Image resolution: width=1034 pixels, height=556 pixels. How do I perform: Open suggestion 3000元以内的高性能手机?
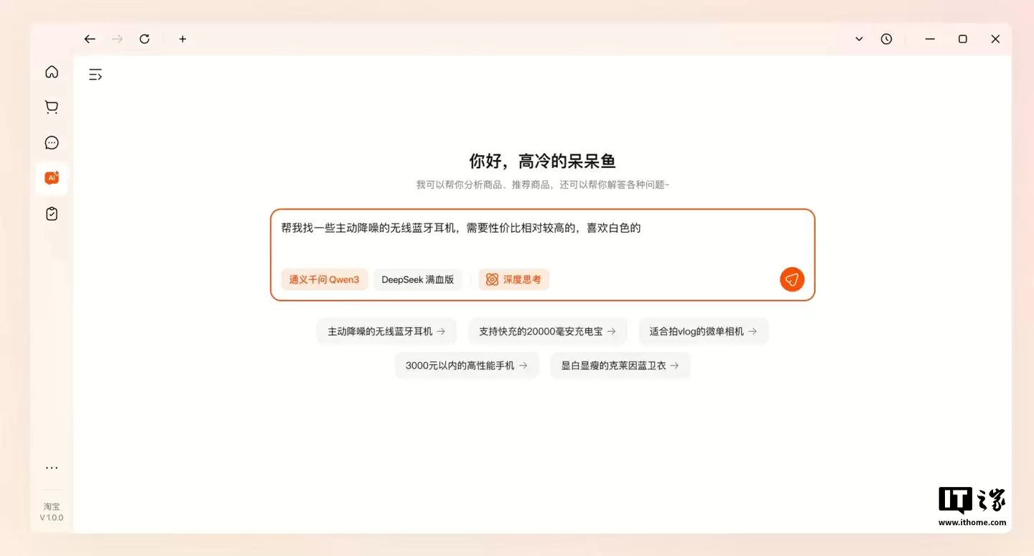[467, 365]
